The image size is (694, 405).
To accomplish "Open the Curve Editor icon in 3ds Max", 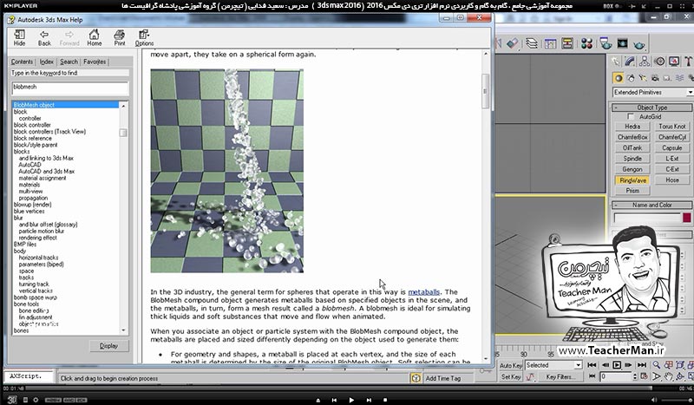I will click(550, 43).
